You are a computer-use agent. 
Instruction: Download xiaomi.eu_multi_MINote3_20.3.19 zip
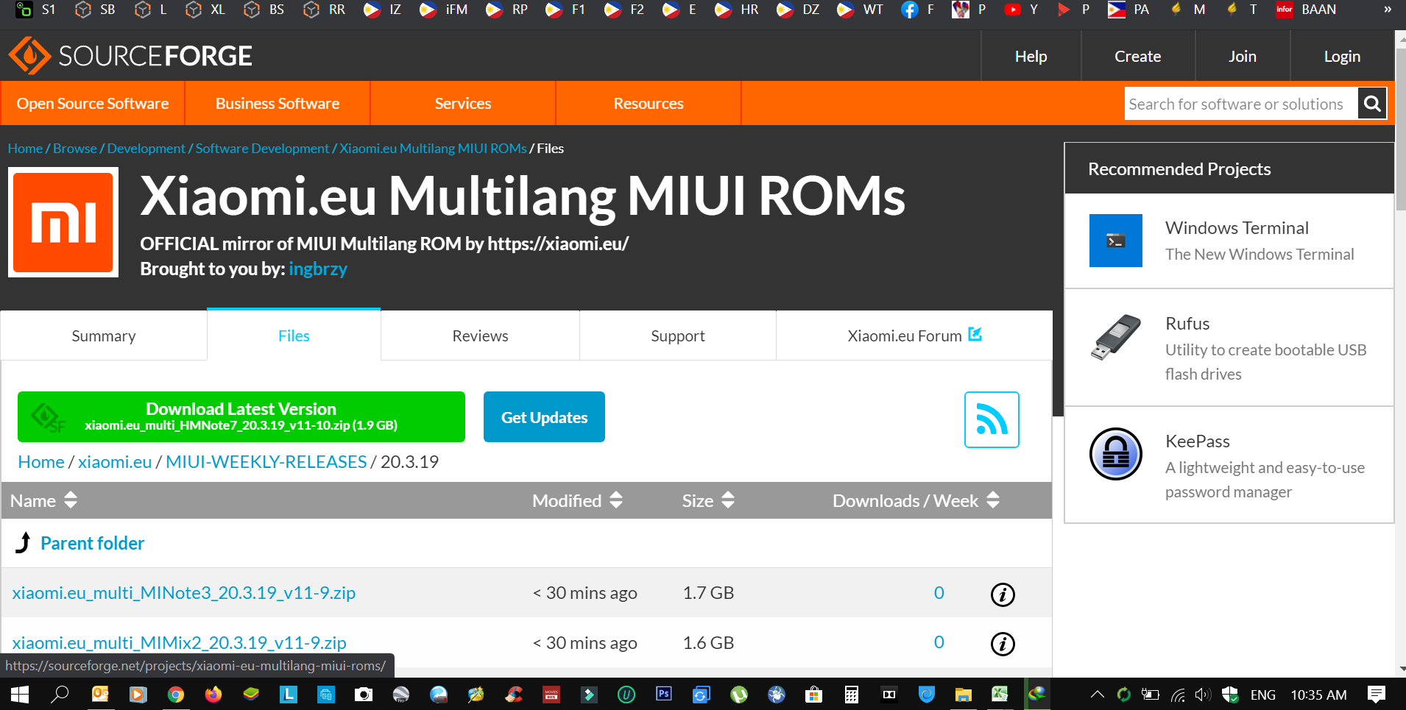click(x=184, y=592)
